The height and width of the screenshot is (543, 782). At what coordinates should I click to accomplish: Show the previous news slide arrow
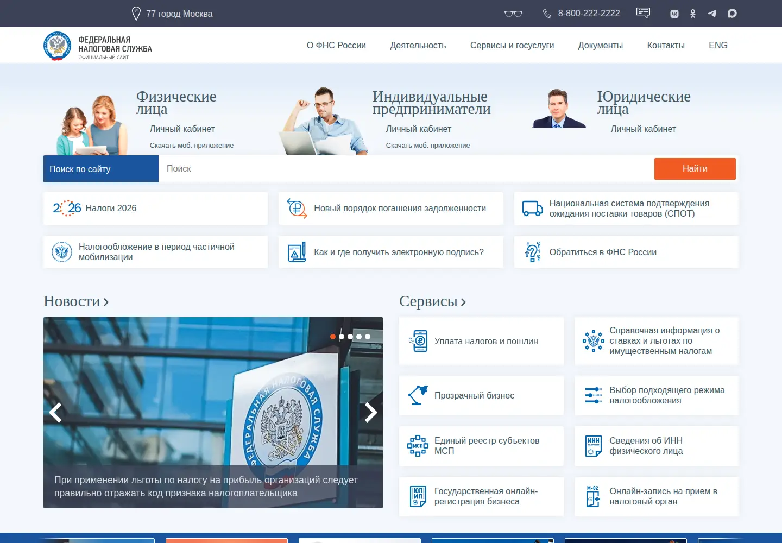[55, 413]
